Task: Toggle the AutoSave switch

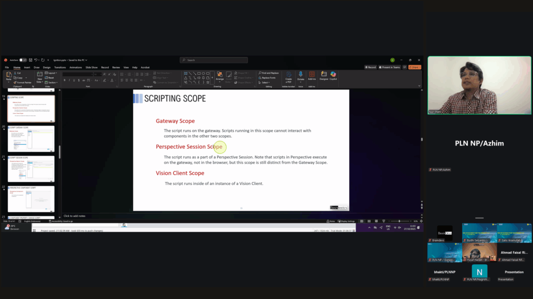Action: (x=23, y=60)
